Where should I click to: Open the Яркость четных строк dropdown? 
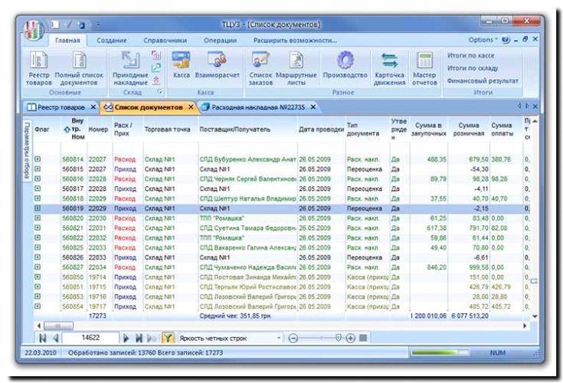(277, 337)
